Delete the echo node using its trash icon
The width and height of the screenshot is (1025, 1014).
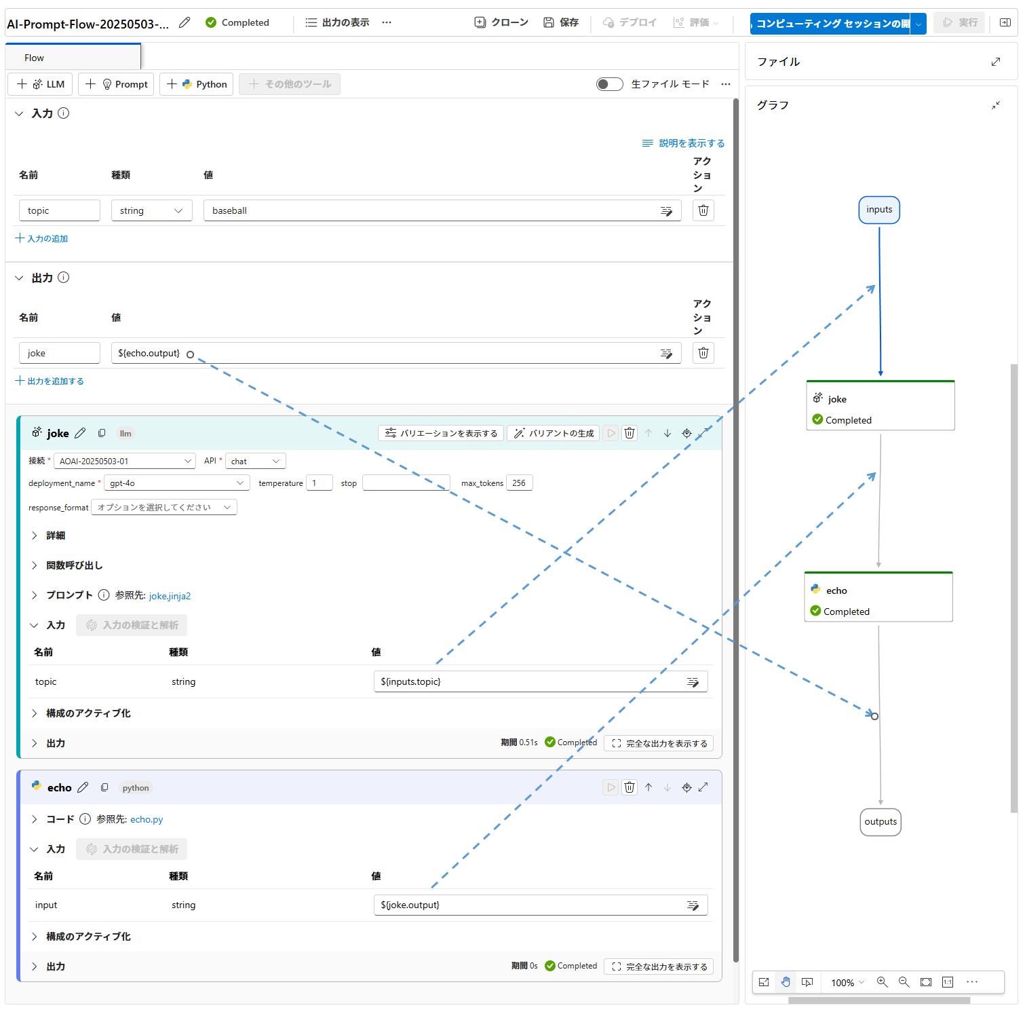630,787
